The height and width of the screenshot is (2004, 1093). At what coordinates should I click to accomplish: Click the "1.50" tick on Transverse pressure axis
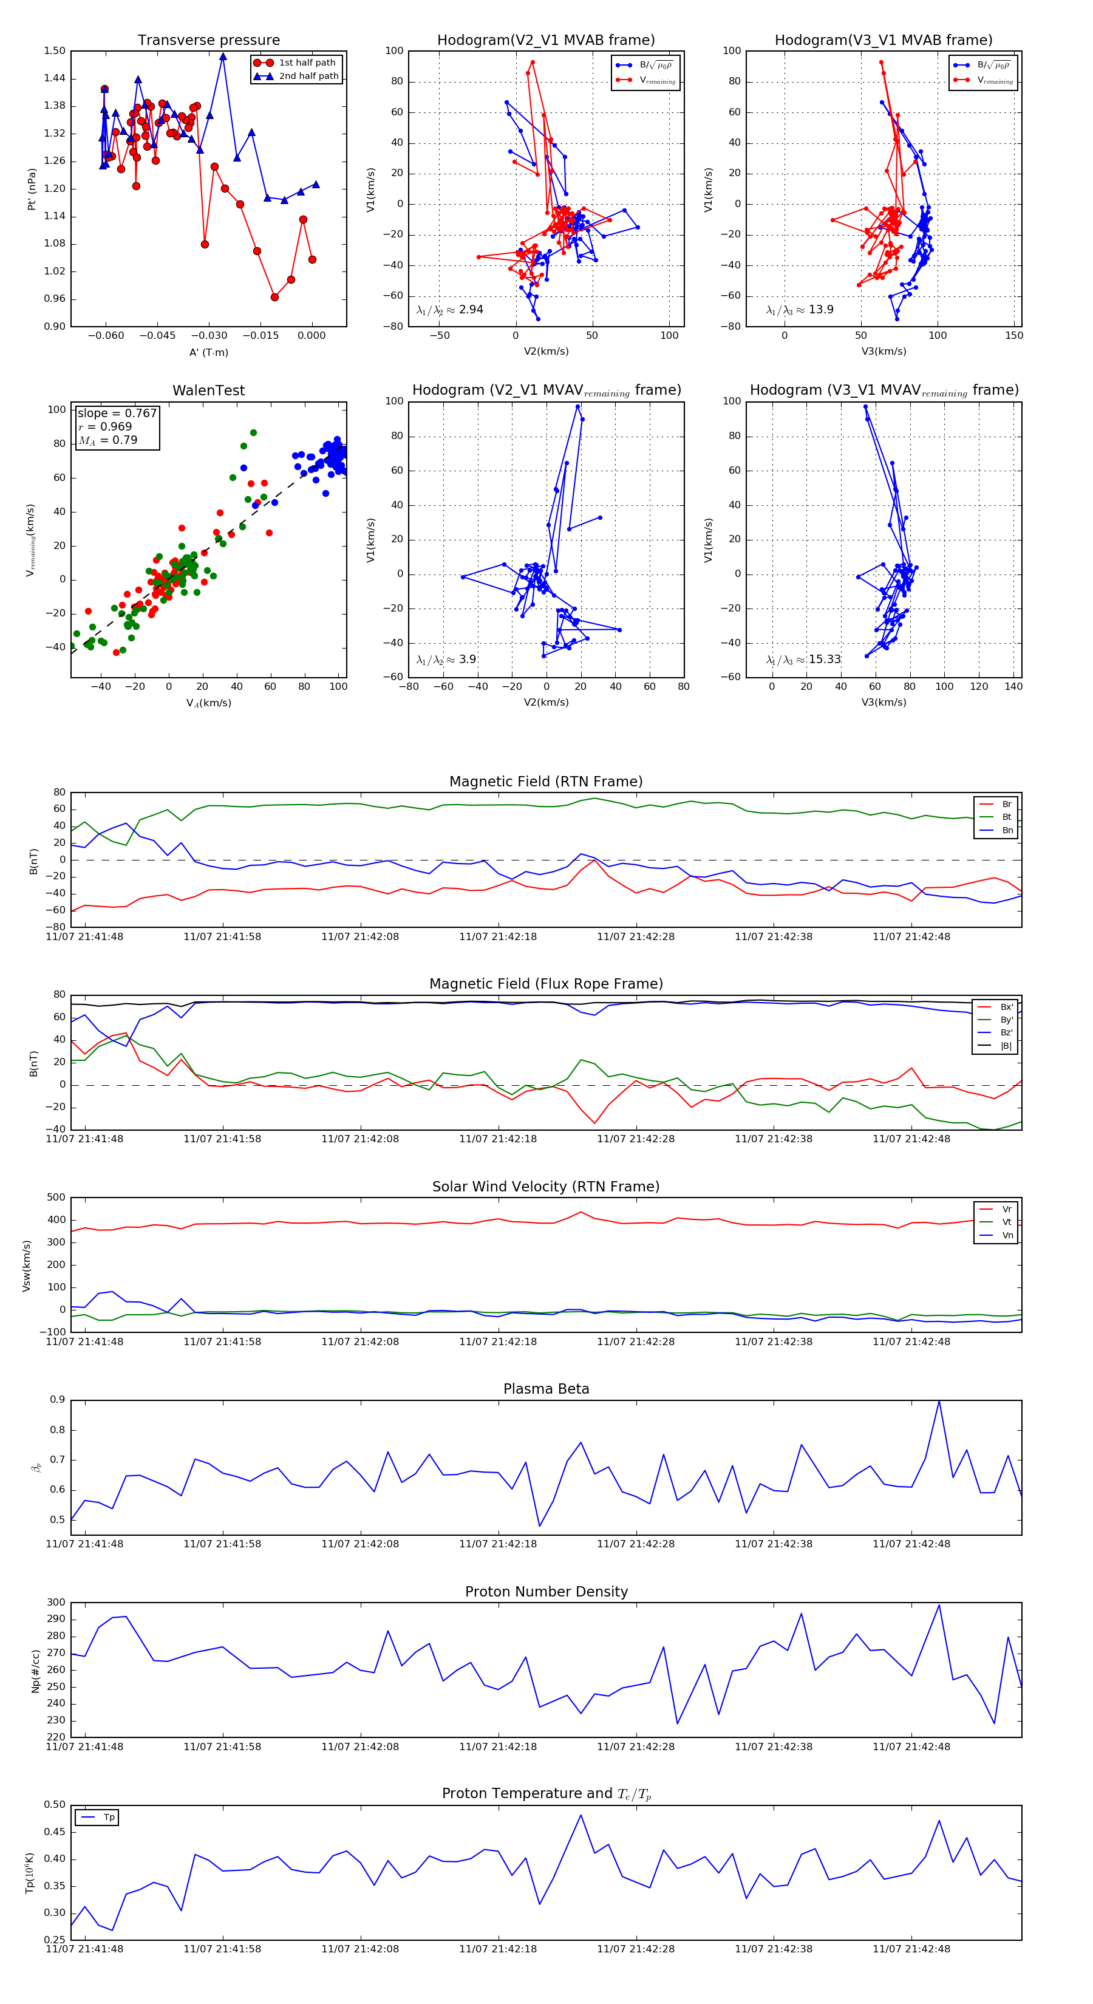55,52
